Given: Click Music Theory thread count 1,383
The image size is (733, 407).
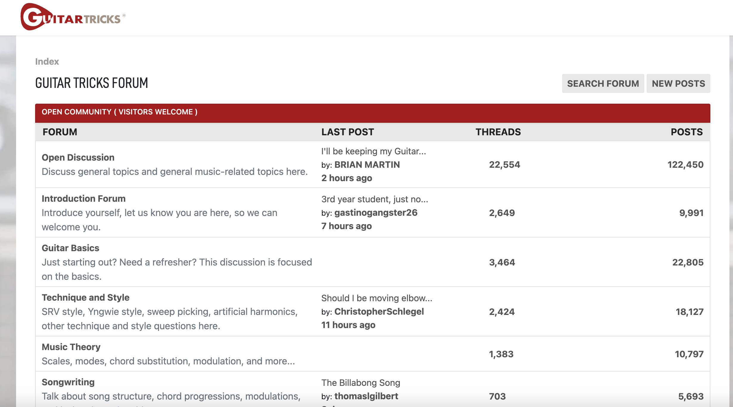Looking at the screenshot, I should [501, 354].
